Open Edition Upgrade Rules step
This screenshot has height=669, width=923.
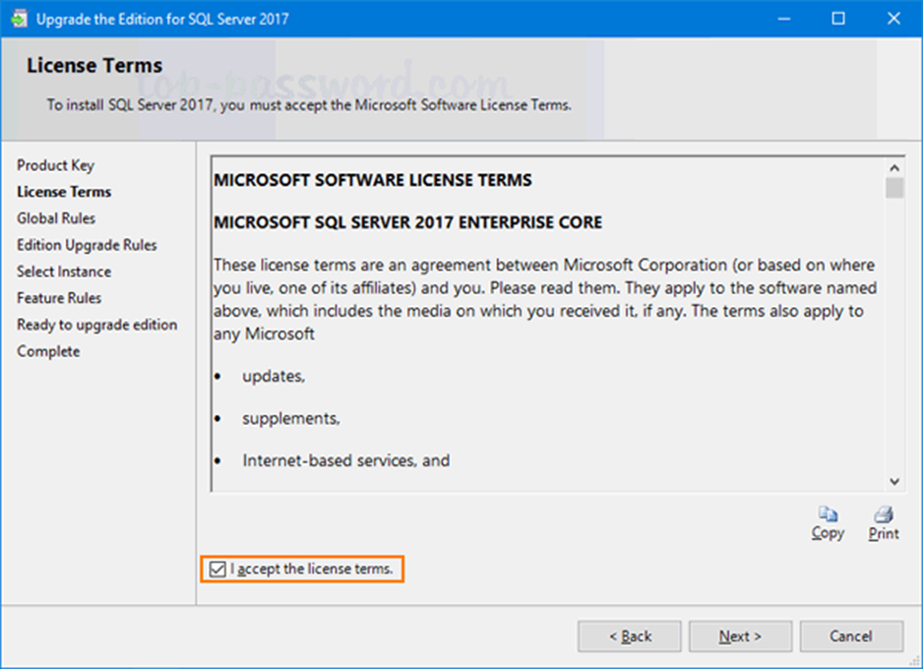tap(87, 245)
